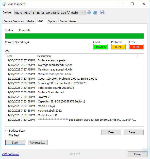
Task: Click the Save... log button
Action: 134,132
